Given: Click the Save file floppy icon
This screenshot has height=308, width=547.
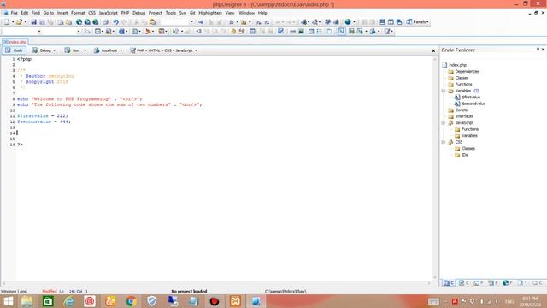Looking at the screenshot, I should (x=33, y=22).
